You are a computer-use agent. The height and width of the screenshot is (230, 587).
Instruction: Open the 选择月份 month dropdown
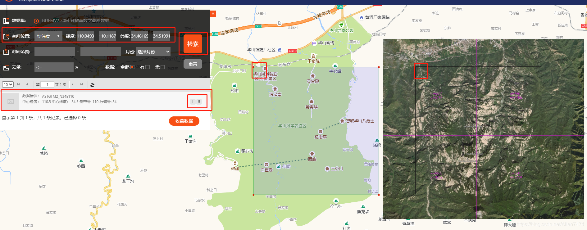point(153,52)
